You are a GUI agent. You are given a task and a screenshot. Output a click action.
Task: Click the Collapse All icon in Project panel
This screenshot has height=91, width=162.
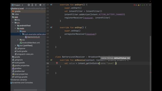tap(36, 5)
